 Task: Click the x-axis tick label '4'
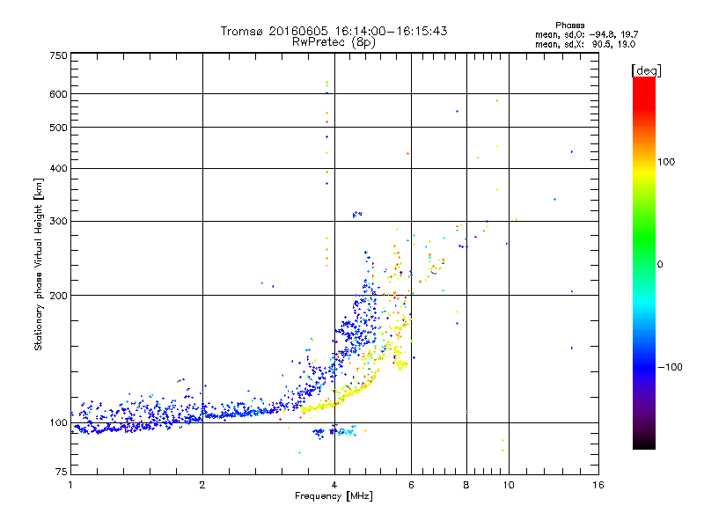(x=334, y=485)
